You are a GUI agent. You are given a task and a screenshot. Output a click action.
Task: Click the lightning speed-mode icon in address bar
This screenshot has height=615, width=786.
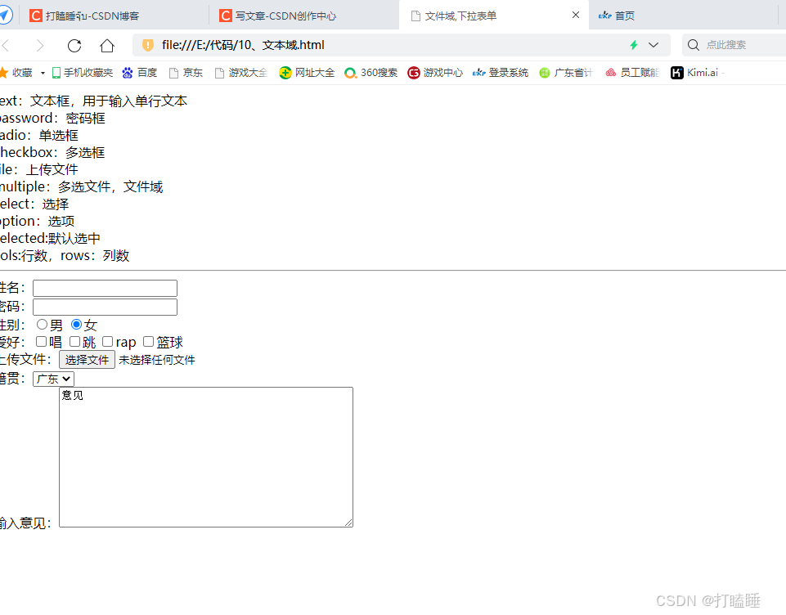click(634, 45)
